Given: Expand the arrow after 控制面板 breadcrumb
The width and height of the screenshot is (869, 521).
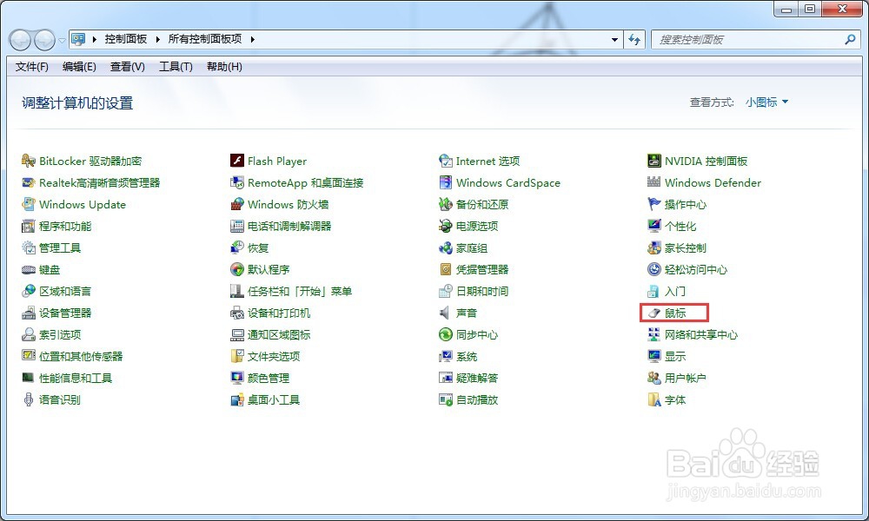Looking at the screenshot, I should (158, 39).
